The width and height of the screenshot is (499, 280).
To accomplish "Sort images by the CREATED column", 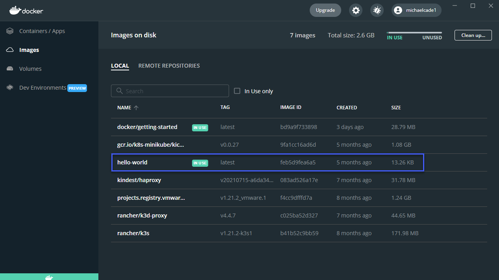I will click(347, 107).
